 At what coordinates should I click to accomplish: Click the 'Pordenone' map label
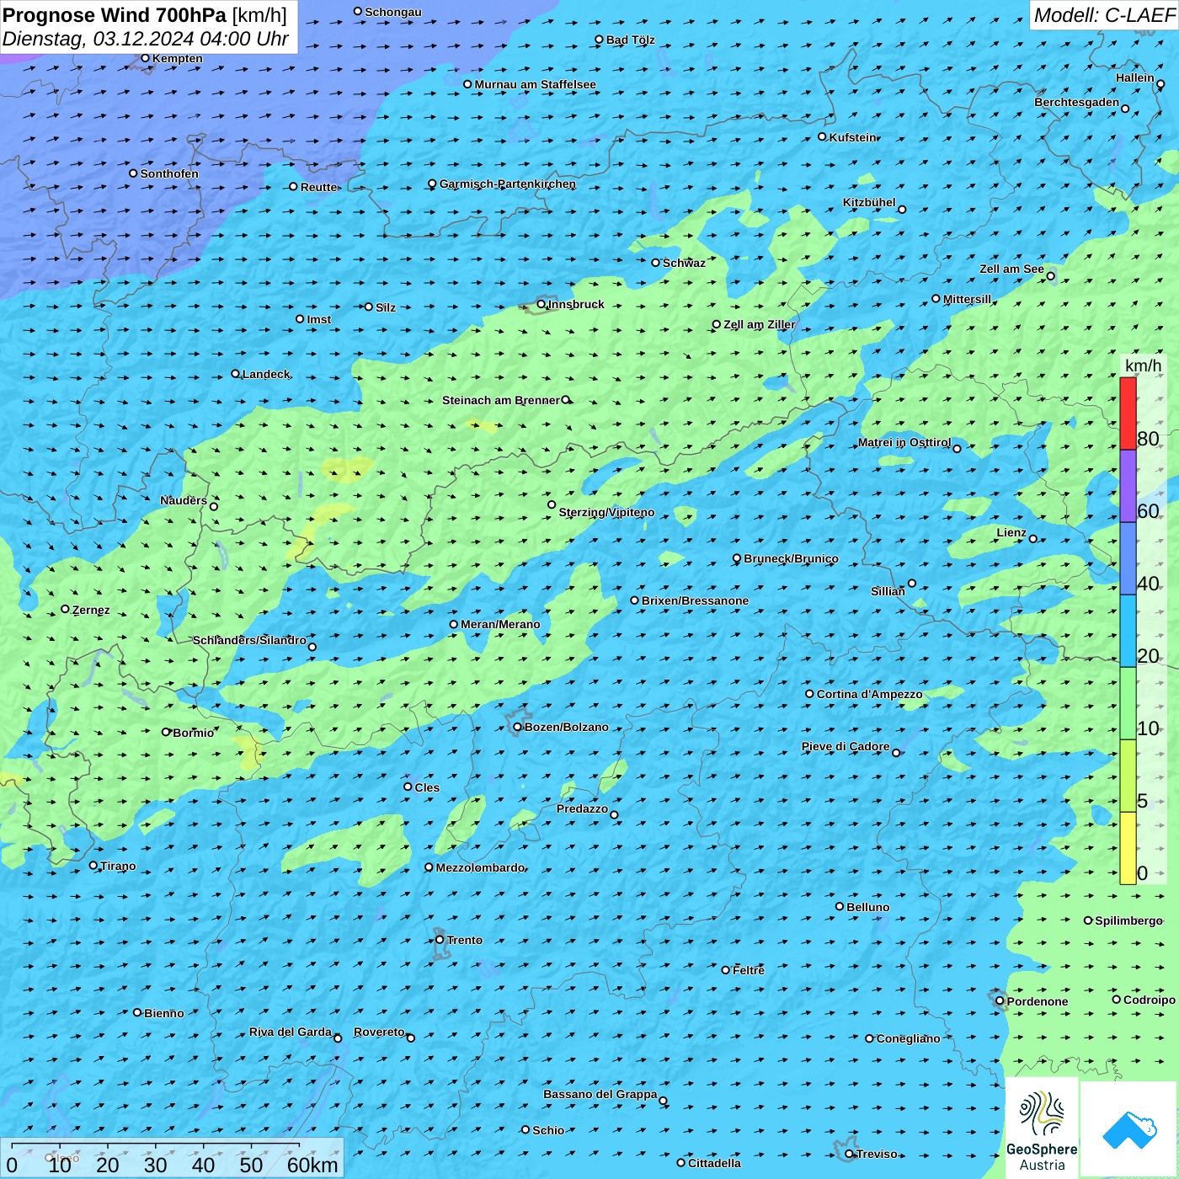[1038, 1001]
